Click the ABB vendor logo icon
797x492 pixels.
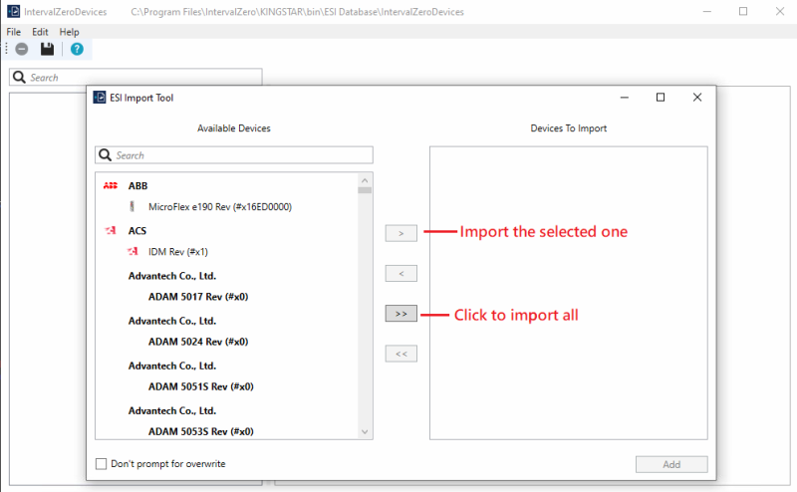110,185
